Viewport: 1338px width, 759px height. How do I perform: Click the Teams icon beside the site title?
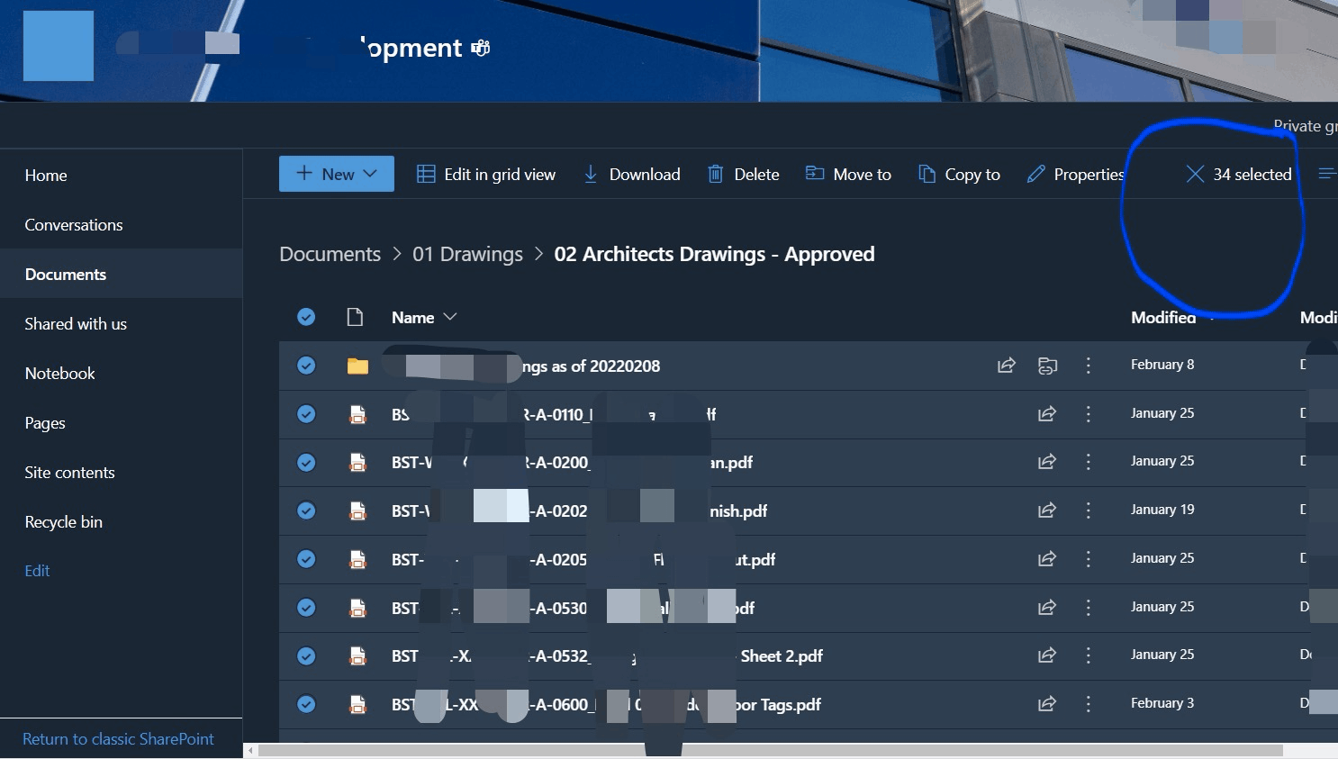coord(482,48)
